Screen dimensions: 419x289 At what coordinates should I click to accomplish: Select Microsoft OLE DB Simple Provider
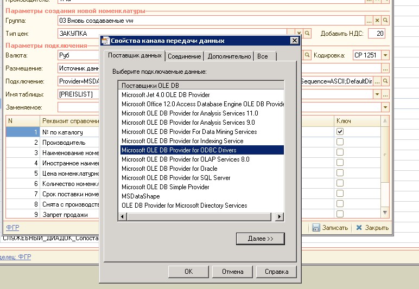[202, 187]
